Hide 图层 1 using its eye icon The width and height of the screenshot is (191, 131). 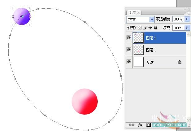[x=129, y=50]
